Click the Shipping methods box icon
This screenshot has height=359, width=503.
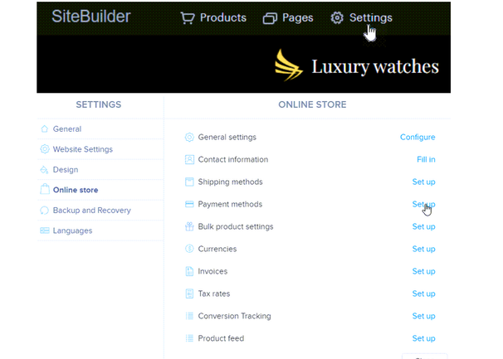190,182
